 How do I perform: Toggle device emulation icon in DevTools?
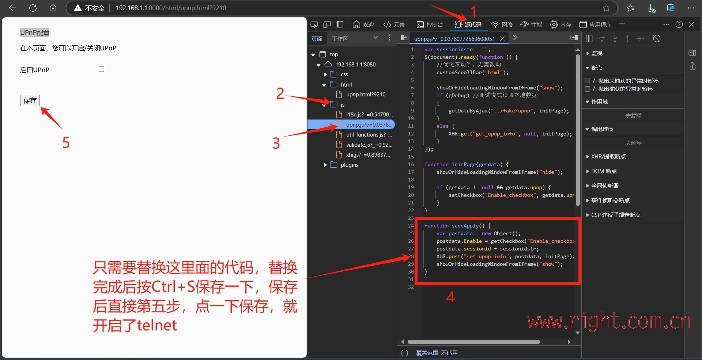[327, 24]
